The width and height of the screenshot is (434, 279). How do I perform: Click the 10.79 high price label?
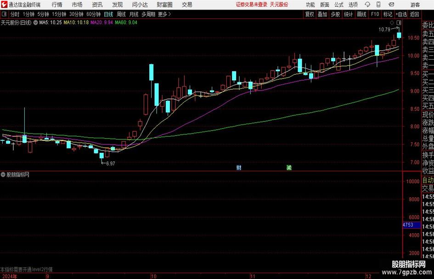click(384, 30)
